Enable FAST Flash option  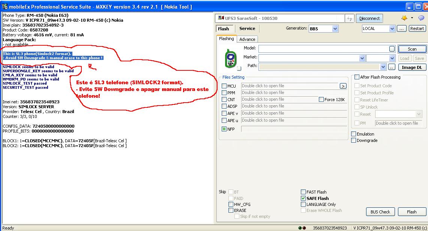pos(303,192)
